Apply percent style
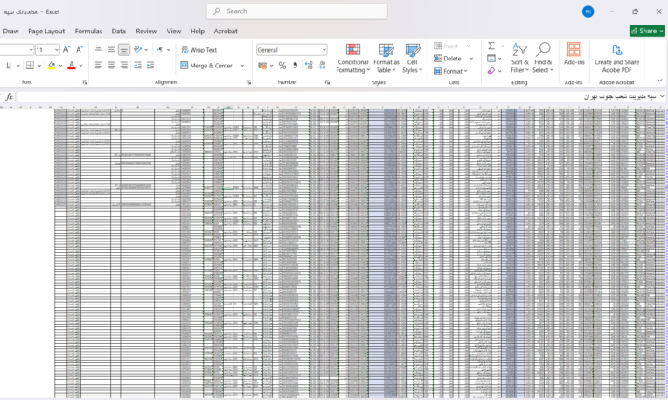 tap(282, 66)
